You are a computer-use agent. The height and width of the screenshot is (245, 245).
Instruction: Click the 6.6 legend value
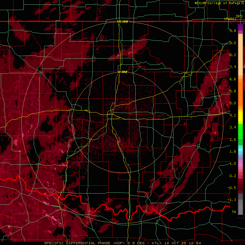[x=233, y=79]
